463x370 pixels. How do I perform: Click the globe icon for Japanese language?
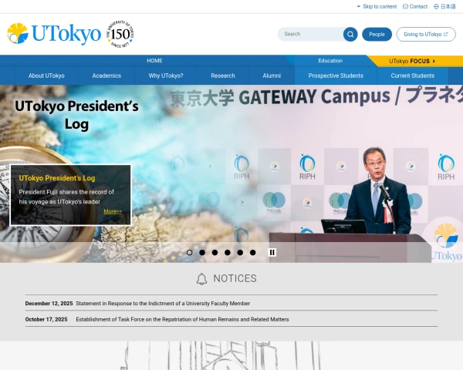tap(436, 6)
